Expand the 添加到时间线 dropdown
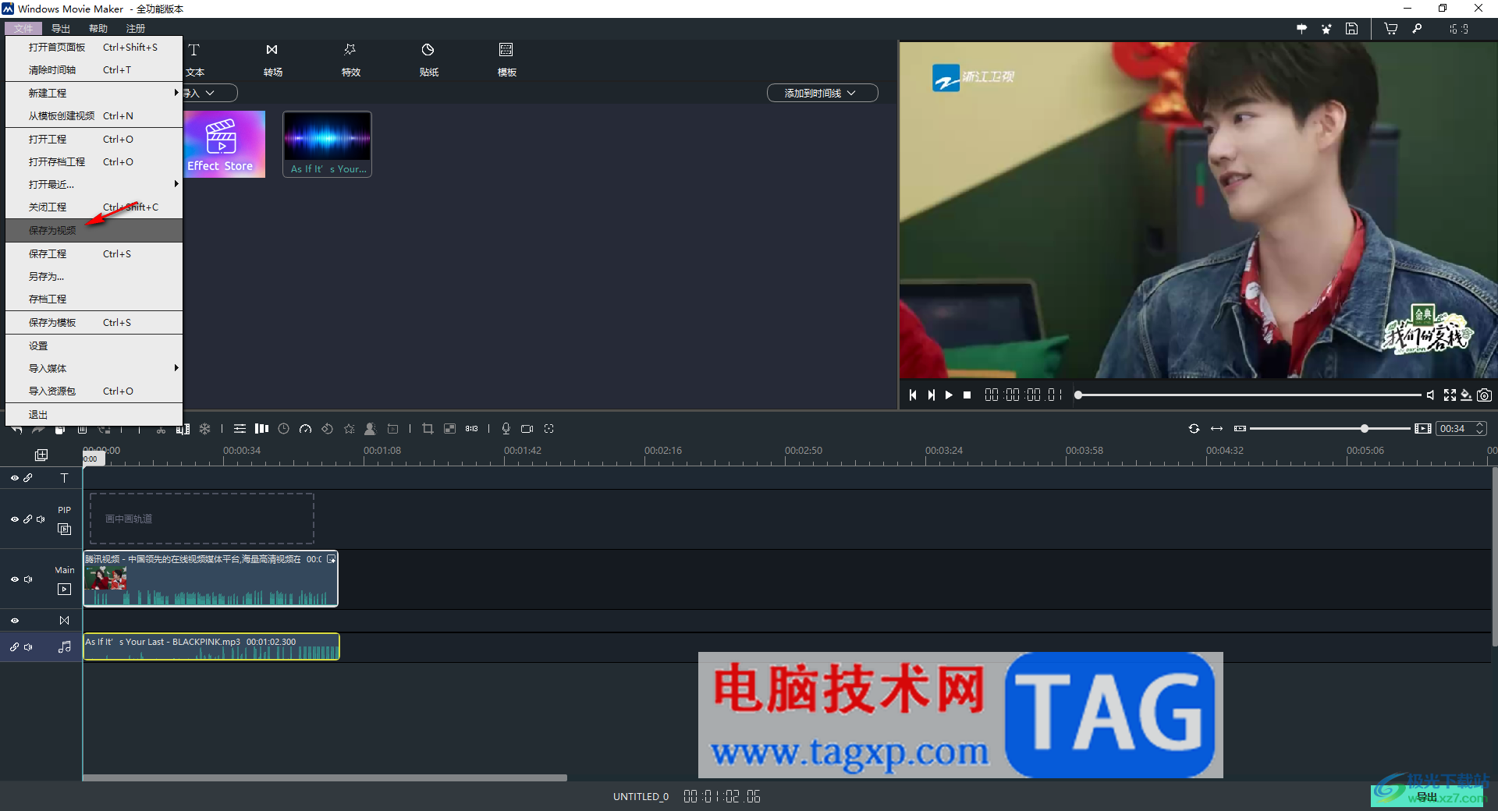This screenshot has width=1498, height=811. pyautogui.click(x=822, y=93)
